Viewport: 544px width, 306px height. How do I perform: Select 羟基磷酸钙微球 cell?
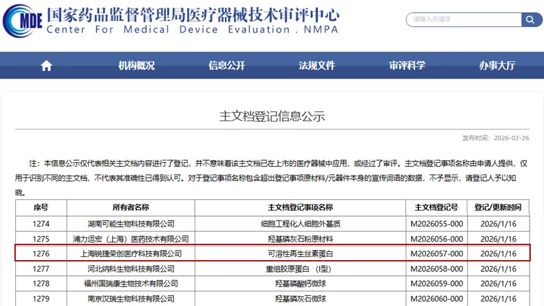pyautogui.click(x=300, y=283)
